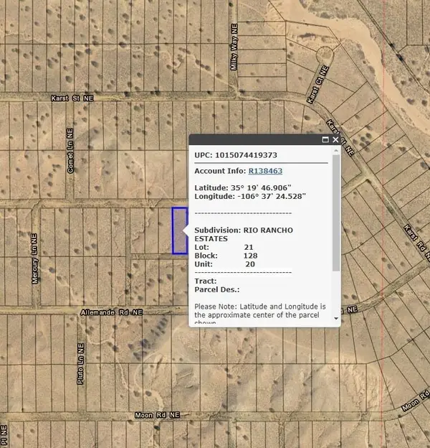Click the UPC: 1015074419373 text
430x448 pixels.
pos(236,155)
